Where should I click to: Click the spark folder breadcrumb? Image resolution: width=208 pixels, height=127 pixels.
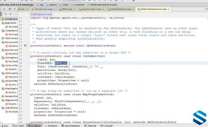point(64,5)
